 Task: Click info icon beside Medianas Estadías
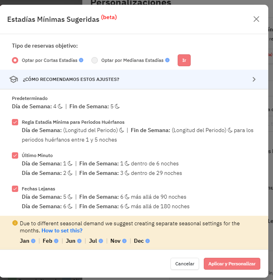coord(167,60)
